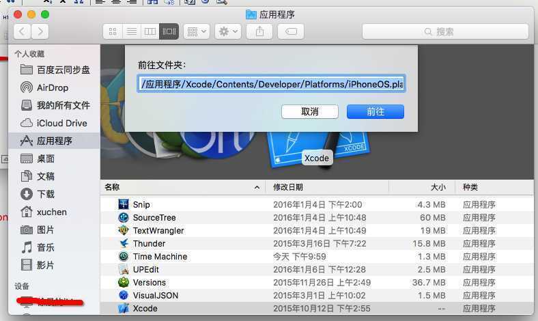This screenshot has width=538, height=321.
Task: Open the item arrangement dropdown
Action: [197, 32]
